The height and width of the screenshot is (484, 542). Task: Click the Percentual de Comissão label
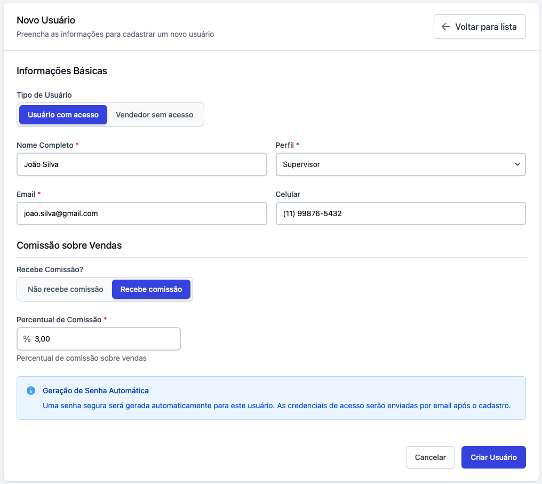click(x=59, y=320)
